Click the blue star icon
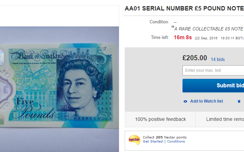The image size is (244, 152). [x=239, y=101]
